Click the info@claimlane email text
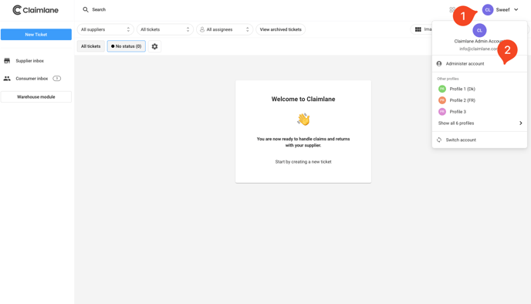The width and height of the screenshot is (531, 304). coord(479,49)
